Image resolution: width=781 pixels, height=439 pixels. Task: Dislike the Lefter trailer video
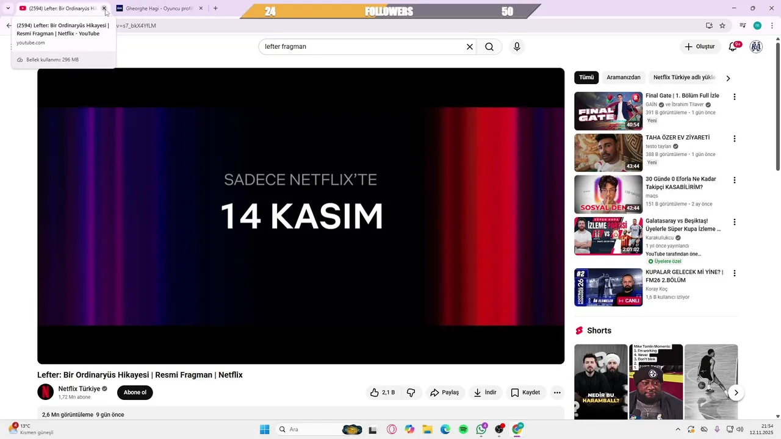tap(411, 393)
